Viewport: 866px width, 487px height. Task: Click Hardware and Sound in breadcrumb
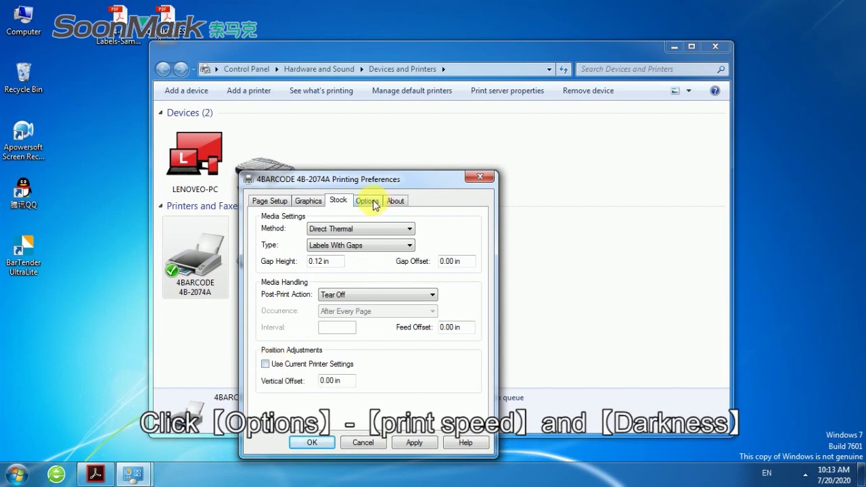(319, 69)
